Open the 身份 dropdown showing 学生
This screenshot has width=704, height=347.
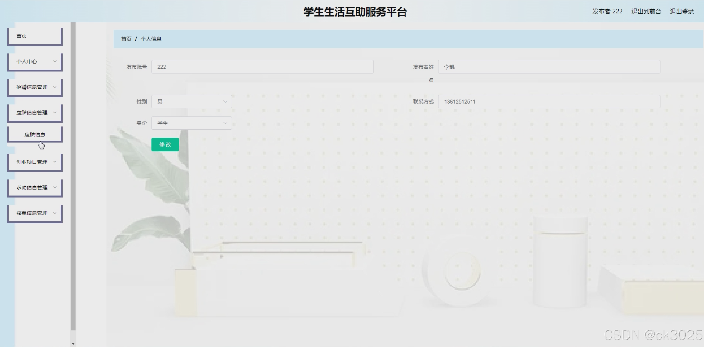[191, 123]
